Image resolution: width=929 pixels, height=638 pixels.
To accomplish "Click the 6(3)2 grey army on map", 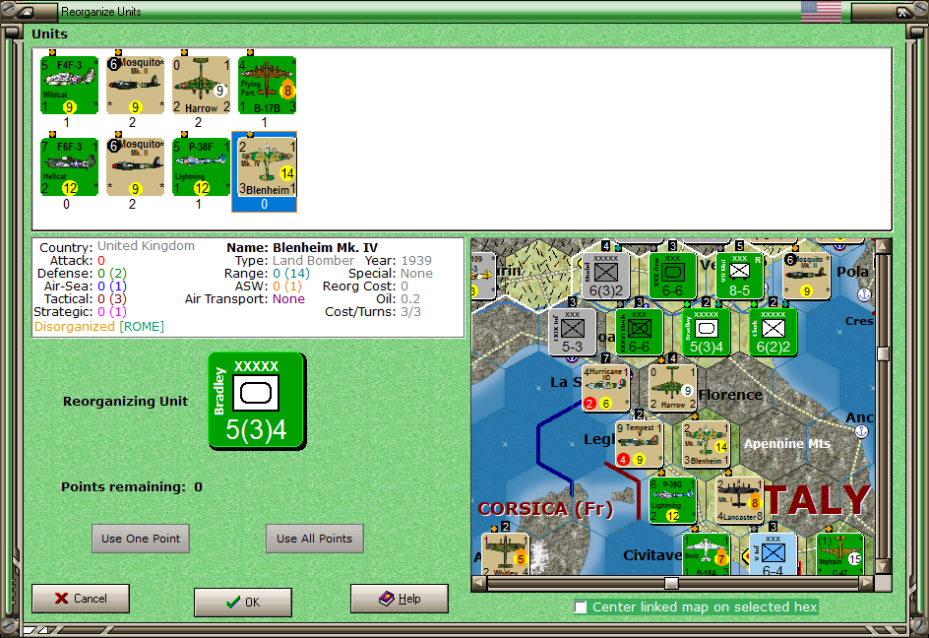I will point(605,276).
